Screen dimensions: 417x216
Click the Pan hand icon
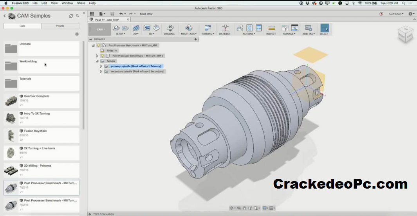(x=244, y=208)
